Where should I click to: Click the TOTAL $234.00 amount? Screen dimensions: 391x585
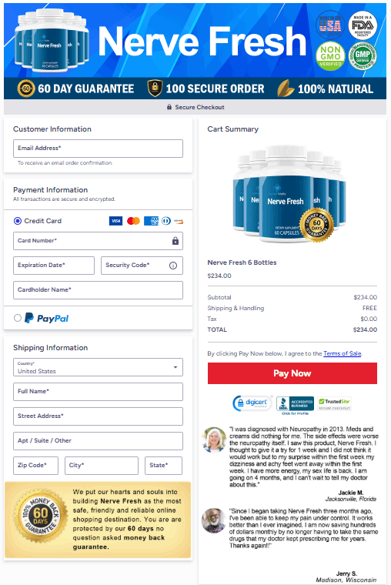[x=365, y=329]
